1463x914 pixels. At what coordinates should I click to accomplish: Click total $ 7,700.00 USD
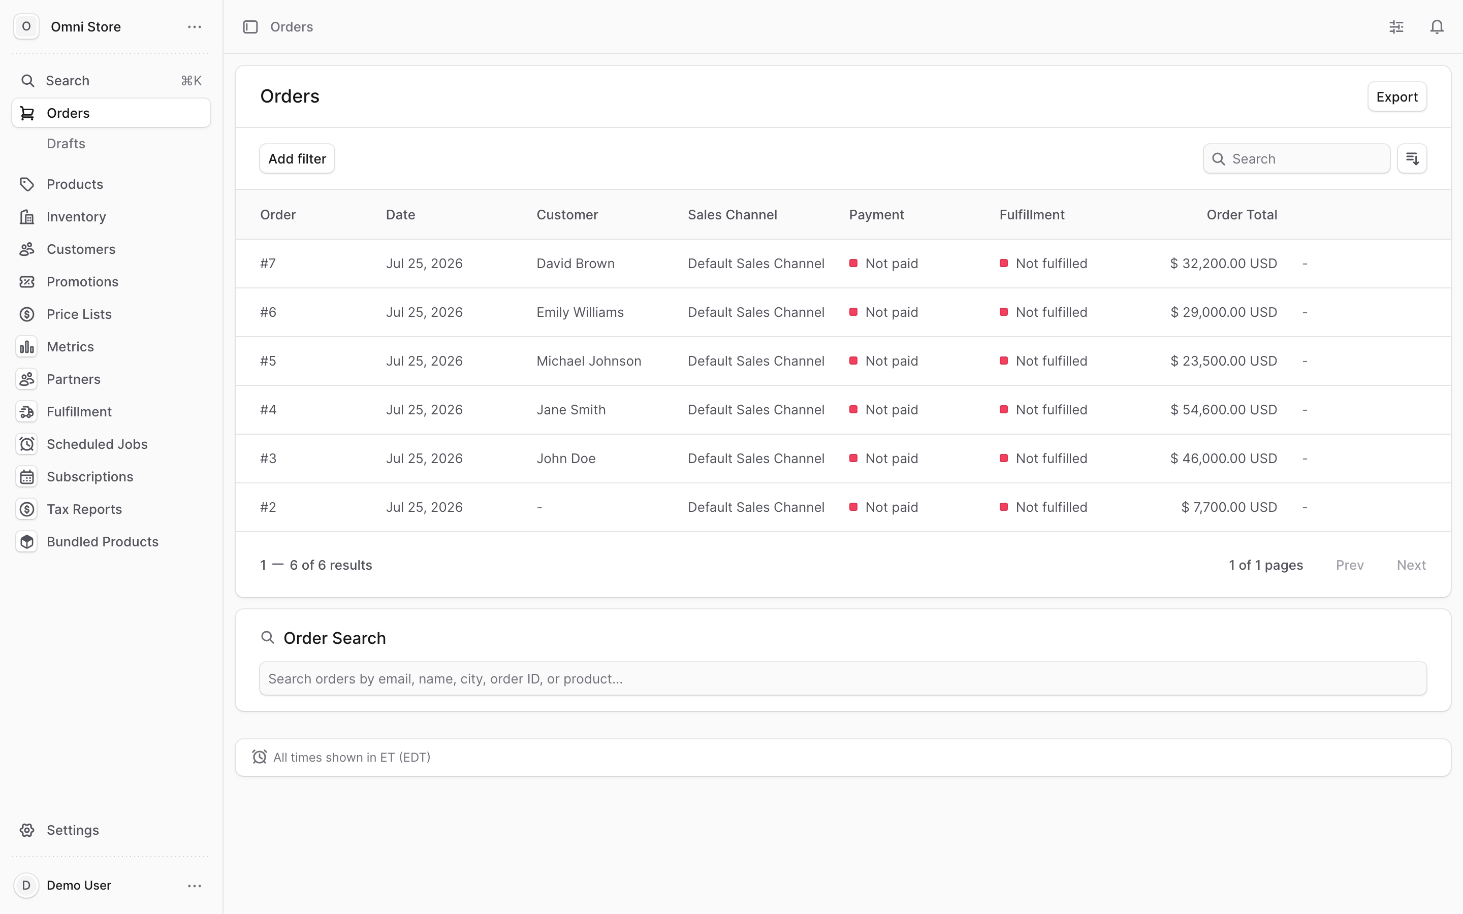(1229, 507)
